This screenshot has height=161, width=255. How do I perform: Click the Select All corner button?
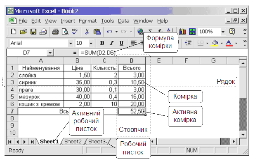coord(12,61)
